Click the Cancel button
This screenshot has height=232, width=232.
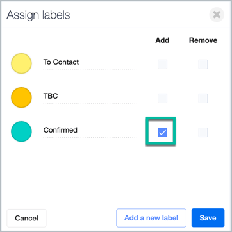pyautogui.click(x=26, y=218)
